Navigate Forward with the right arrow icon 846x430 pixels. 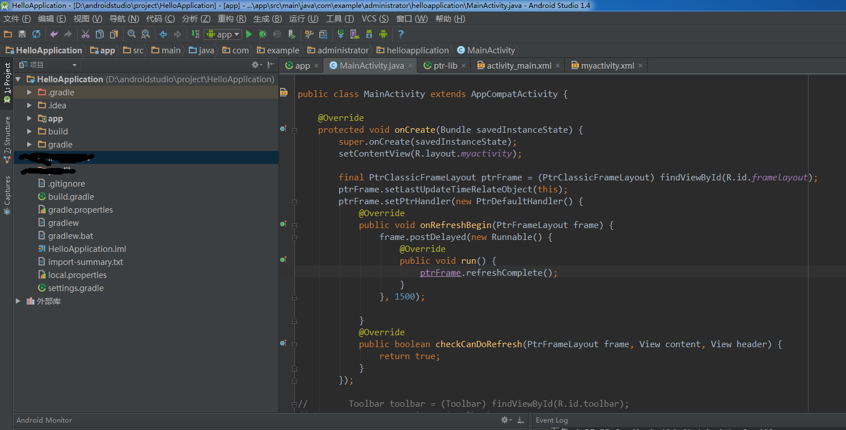tap(177, 35)
